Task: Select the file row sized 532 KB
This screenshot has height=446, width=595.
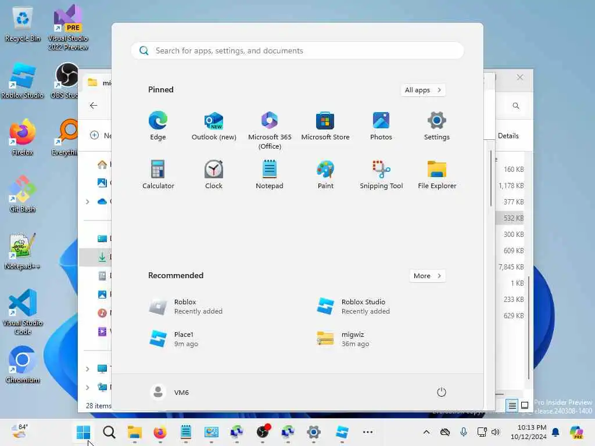Action: click(x=510, y=218)
